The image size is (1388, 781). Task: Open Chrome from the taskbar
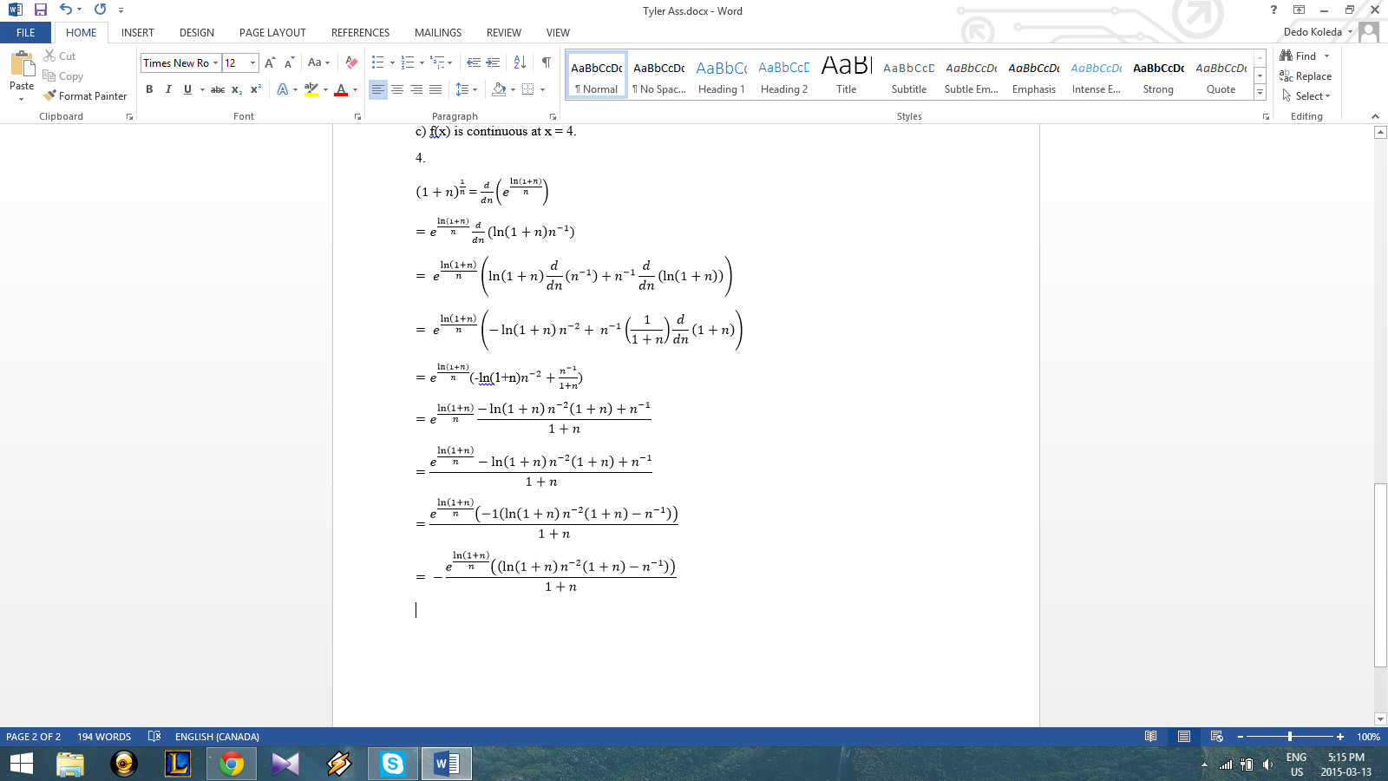click(x=232, y=764)
